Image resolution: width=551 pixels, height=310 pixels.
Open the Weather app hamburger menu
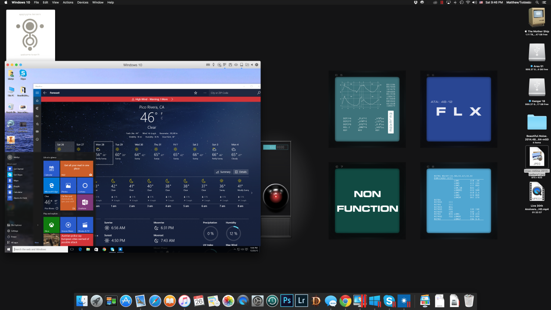(x=37, y=93)
